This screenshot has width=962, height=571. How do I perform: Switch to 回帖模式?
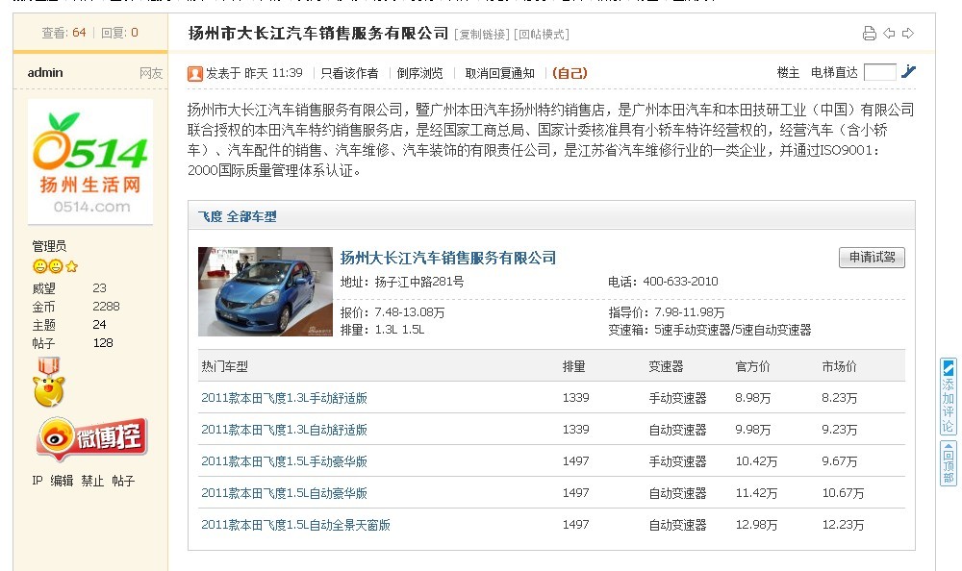(x=541, y=35)
